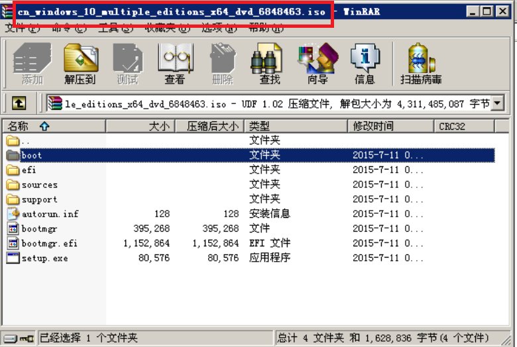Viewport: 517px width, 347px height.
Task: Open the 命令 (Commands) menu
Action: [x=69, y=28]
